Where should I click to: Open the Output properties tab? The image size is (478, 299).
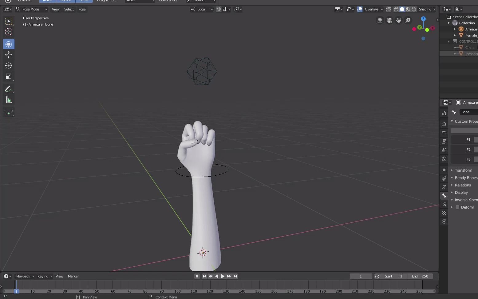(444, 133)
